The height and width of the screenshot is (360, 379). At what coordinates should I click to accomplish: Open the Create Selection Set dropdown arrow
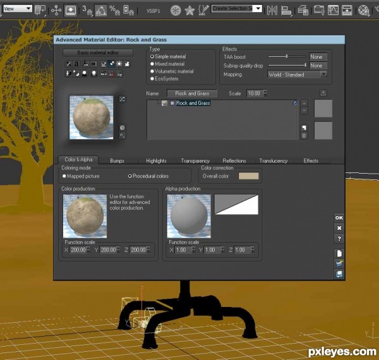(258, 9)
